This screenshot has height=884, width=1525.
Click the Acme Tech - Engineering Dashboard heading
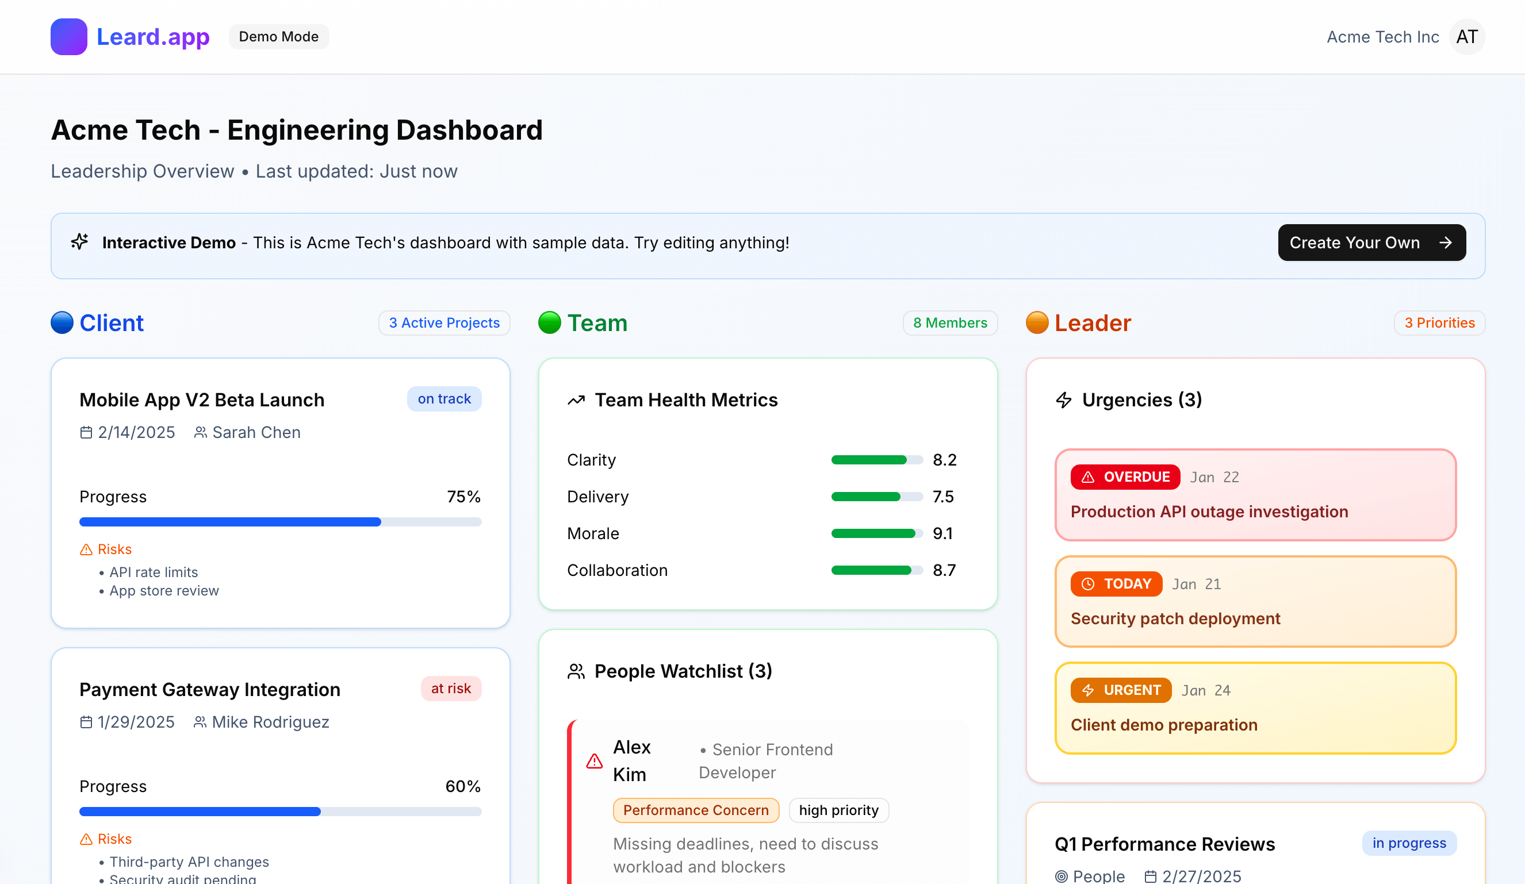(297, 130)
